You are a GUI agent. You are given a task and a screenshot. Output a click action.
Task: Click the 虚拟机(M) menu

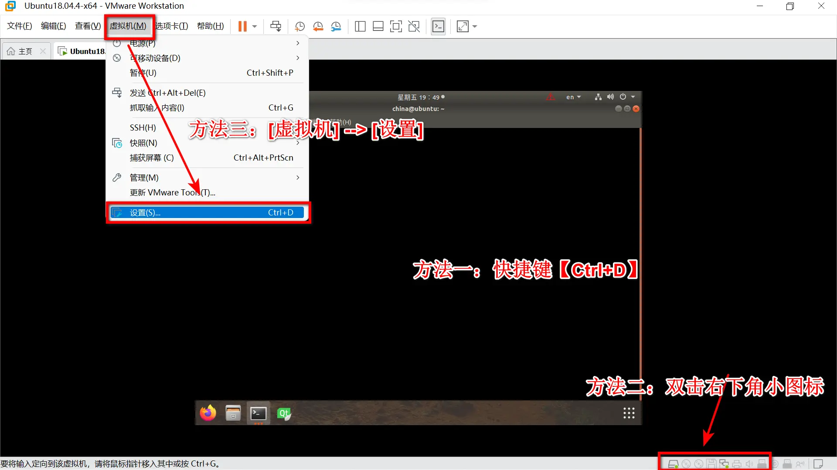point(128,26)
